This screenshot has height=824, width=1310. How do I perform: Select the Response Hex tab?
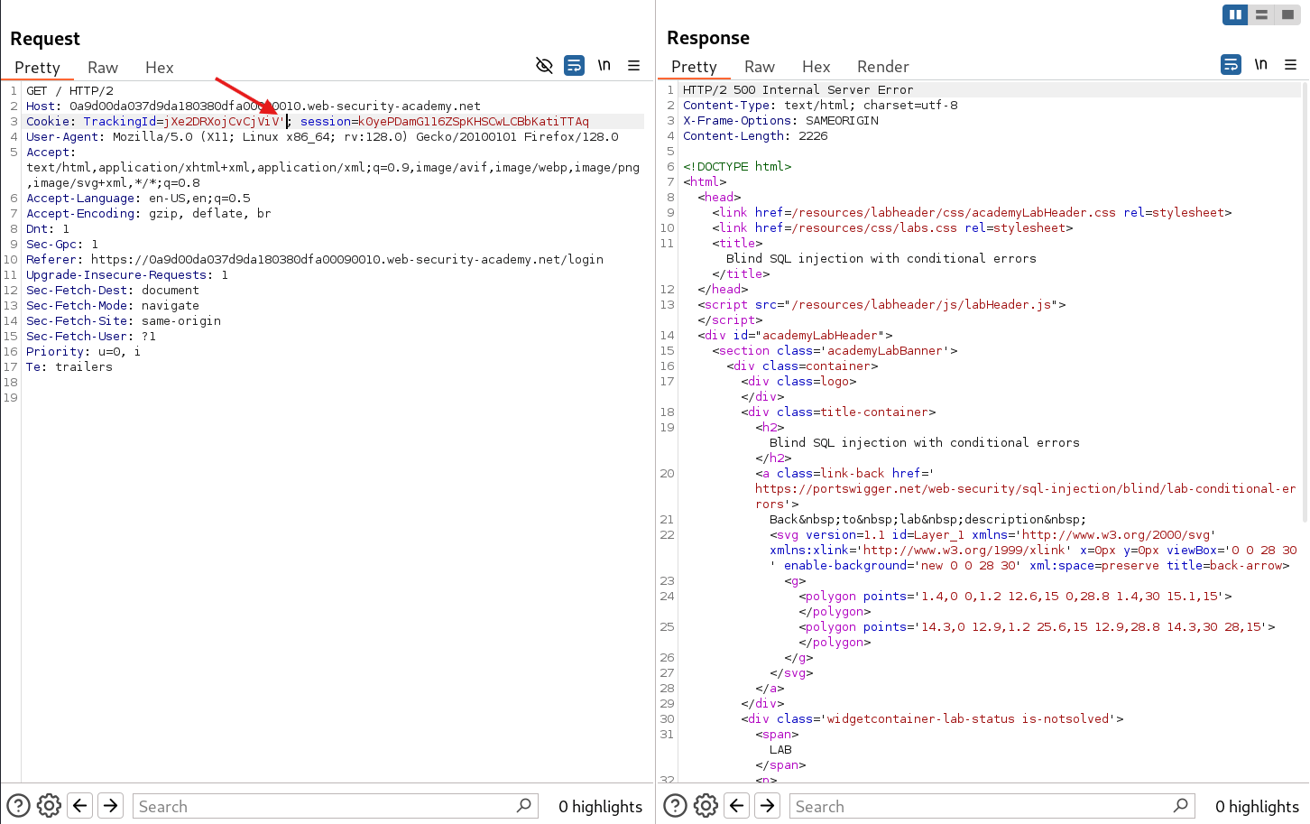816,67
